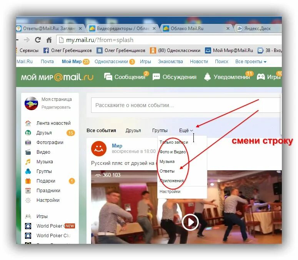Open Настройки in the left sidebar
The width and height of the screenshot is (298, 260).
click(x=42, y=200)
